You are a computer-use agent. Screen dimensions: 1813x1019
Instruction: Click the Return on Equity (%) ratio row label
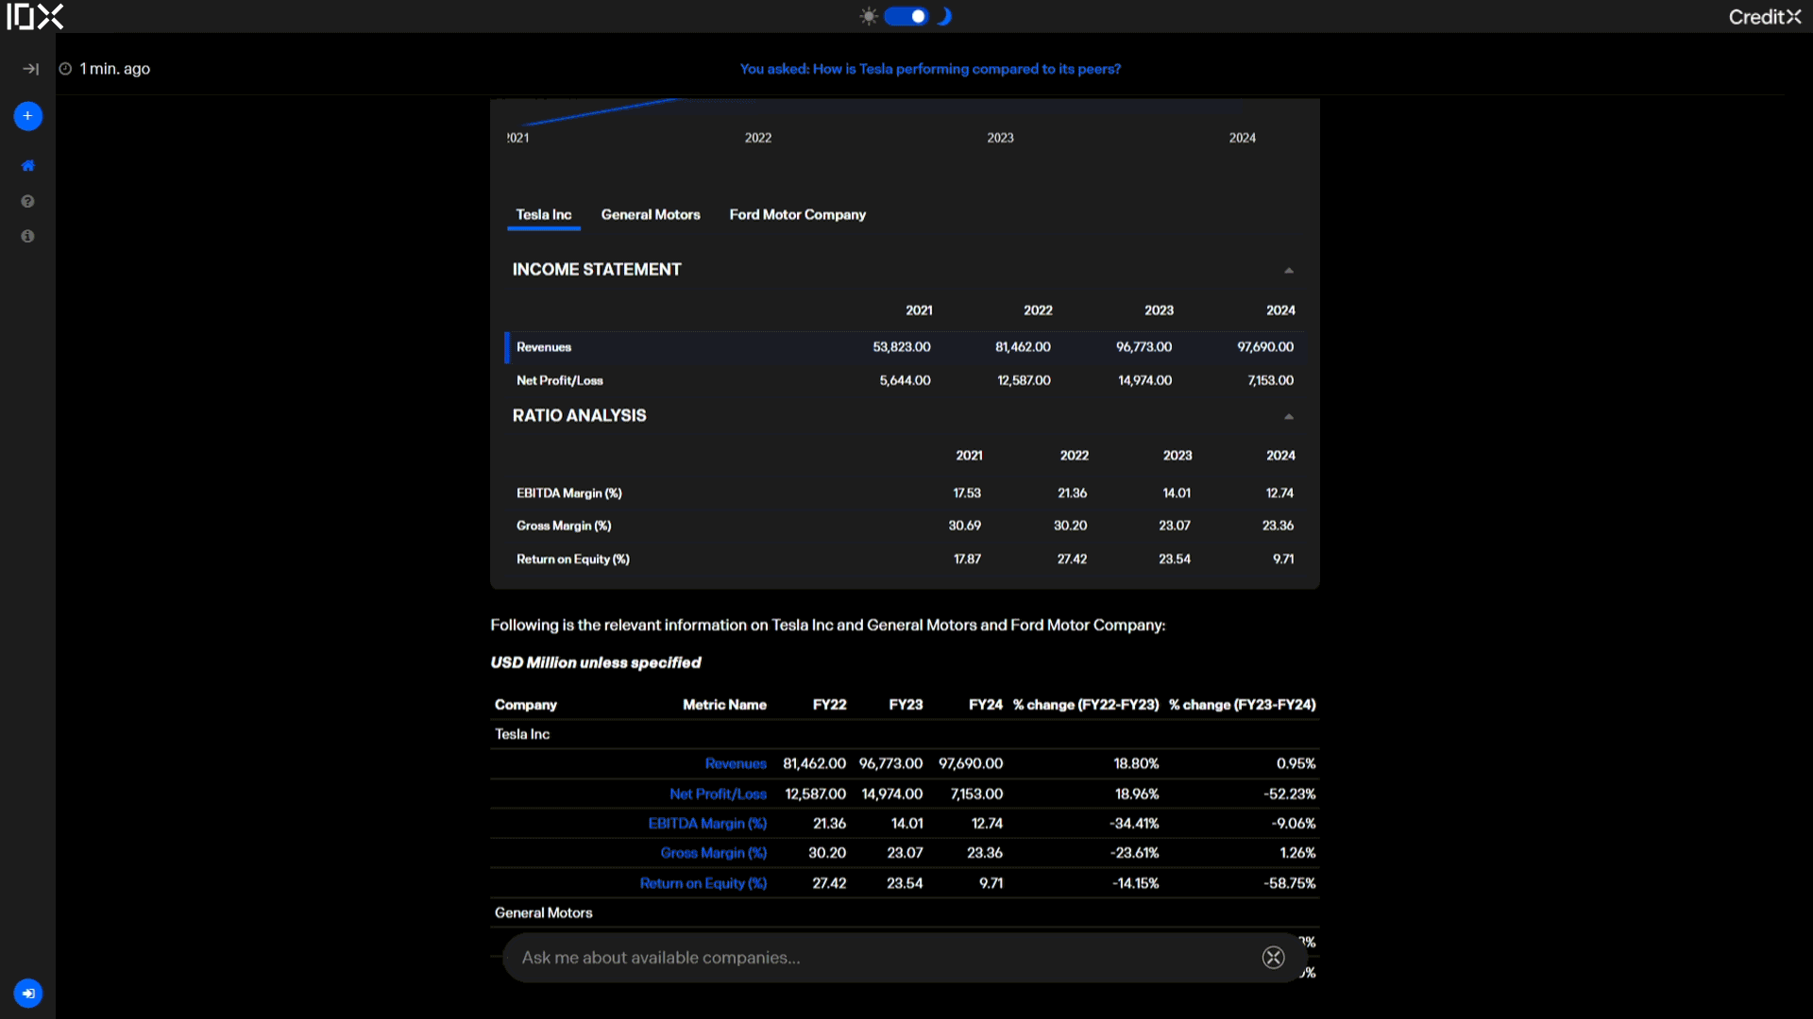tap(572, 560)
